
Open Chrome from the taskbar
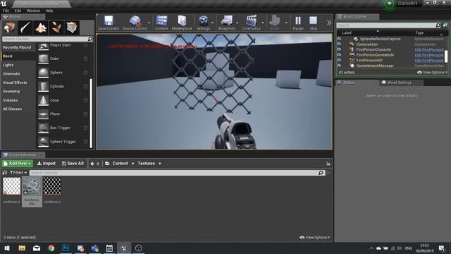[x=51, y=248]
